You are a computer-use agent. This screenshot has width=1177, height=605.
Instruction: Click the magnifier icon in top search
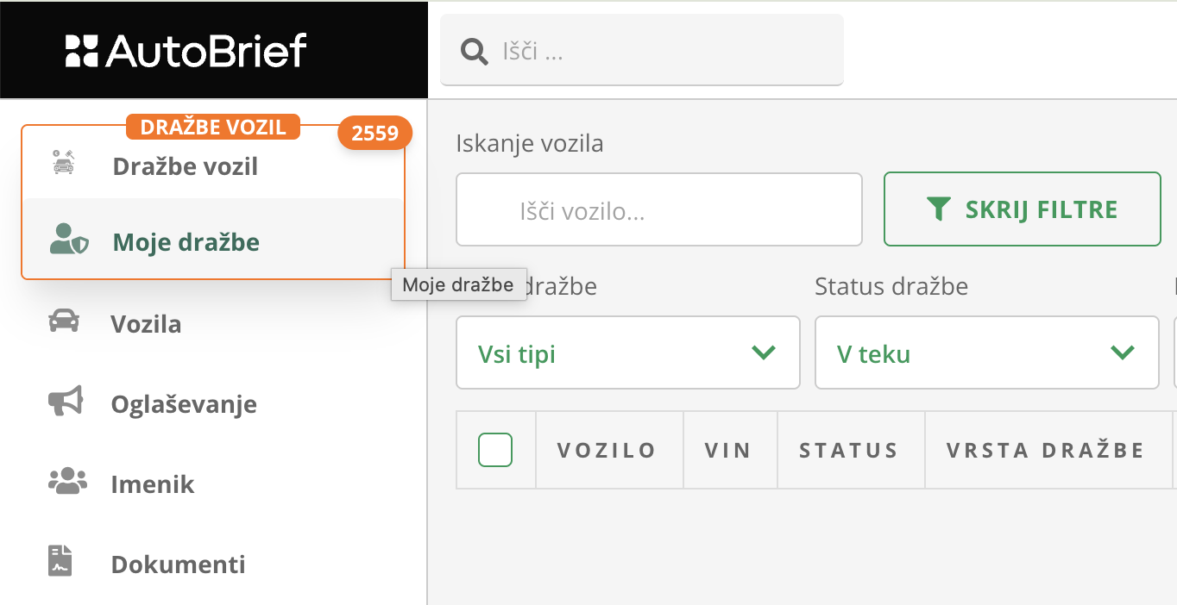click(474, 52)
